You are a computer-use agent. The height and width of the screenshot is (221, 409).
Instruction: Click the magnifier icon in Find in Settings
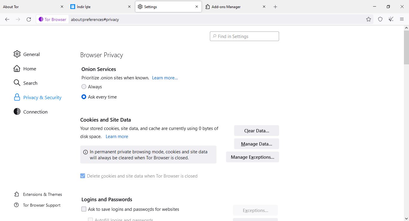(214, 36)
